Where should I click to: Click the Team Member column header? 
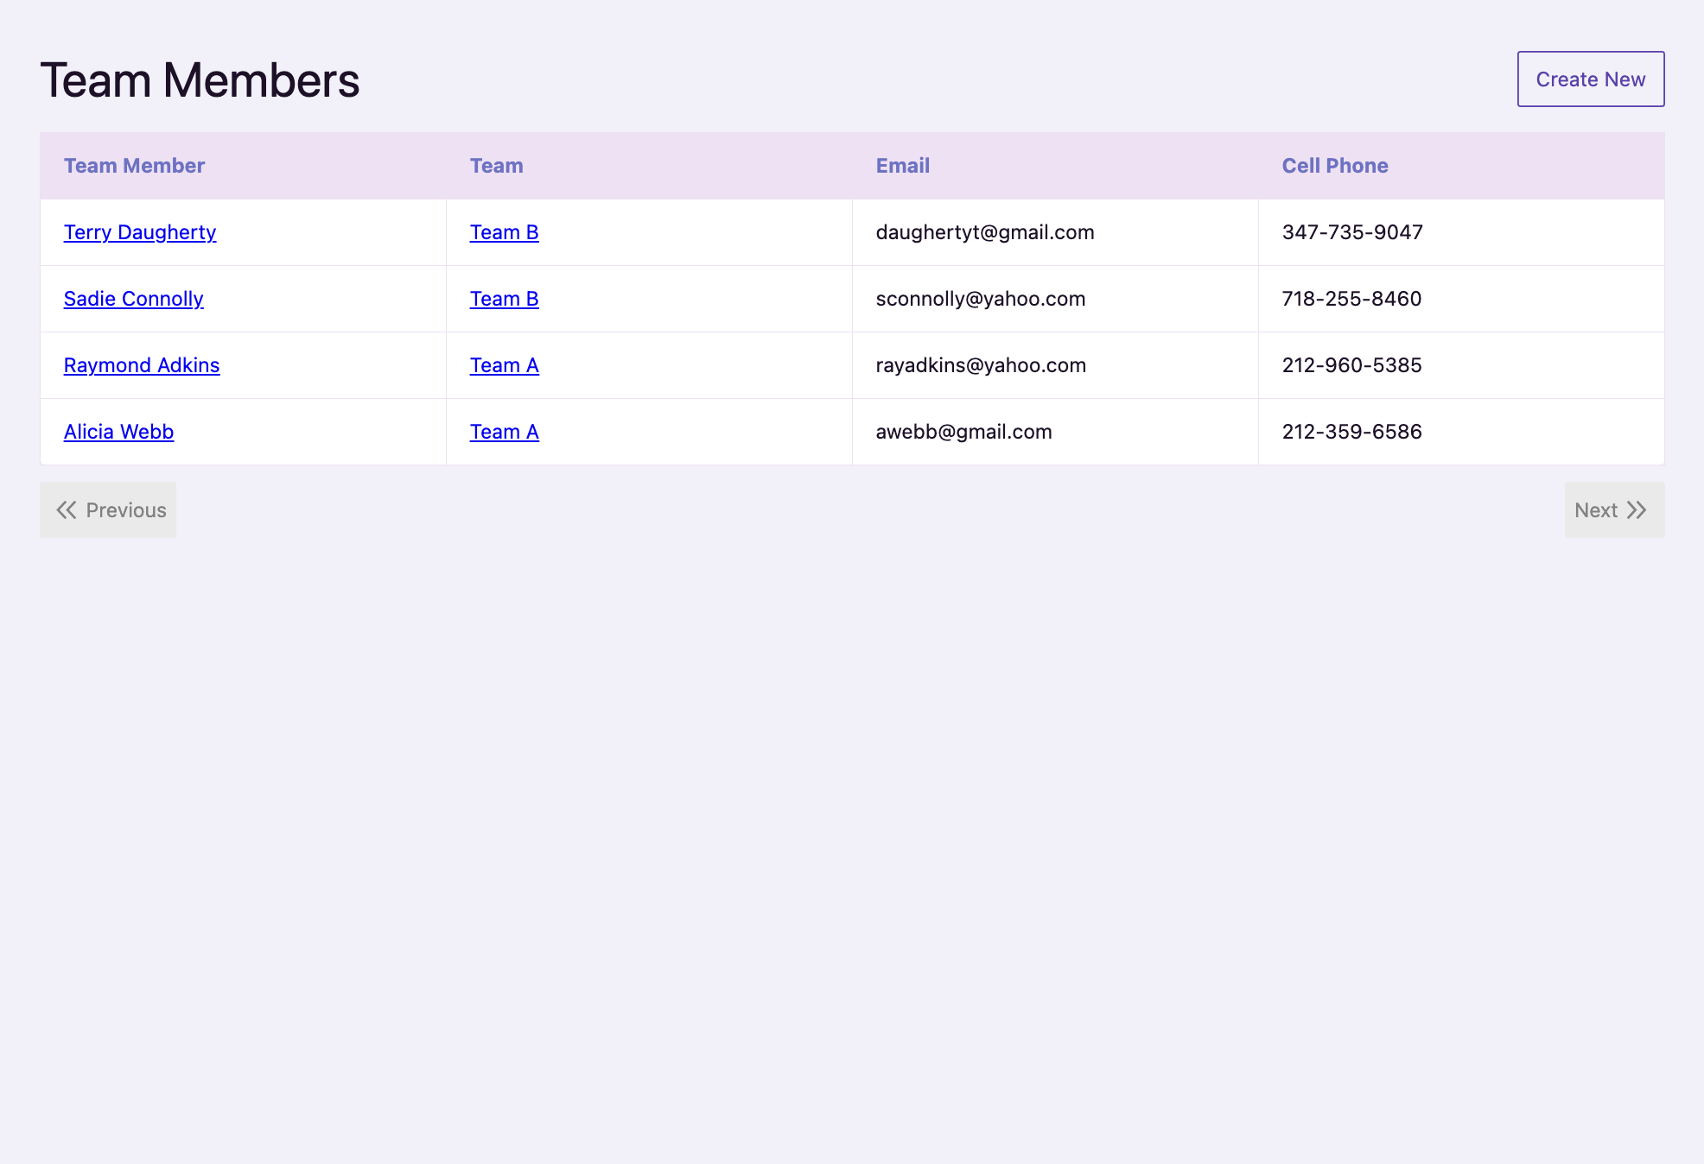coord(134,166)
